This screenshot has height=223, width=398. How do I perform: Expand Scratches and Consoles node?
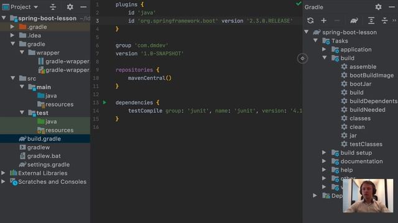pos(3,181)
